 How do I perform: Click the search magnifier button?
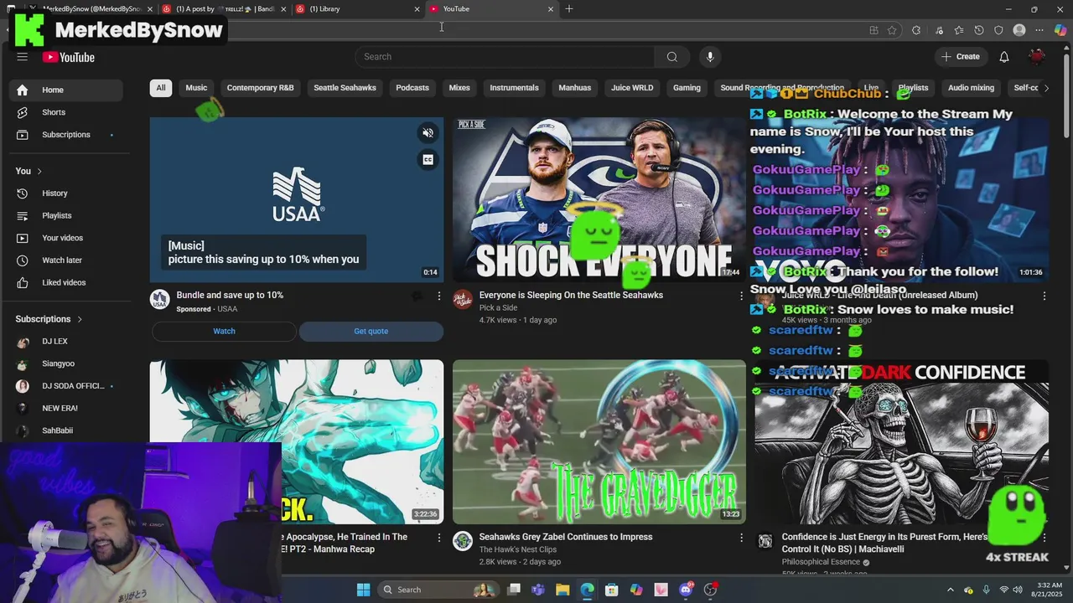tap(671, 57)
